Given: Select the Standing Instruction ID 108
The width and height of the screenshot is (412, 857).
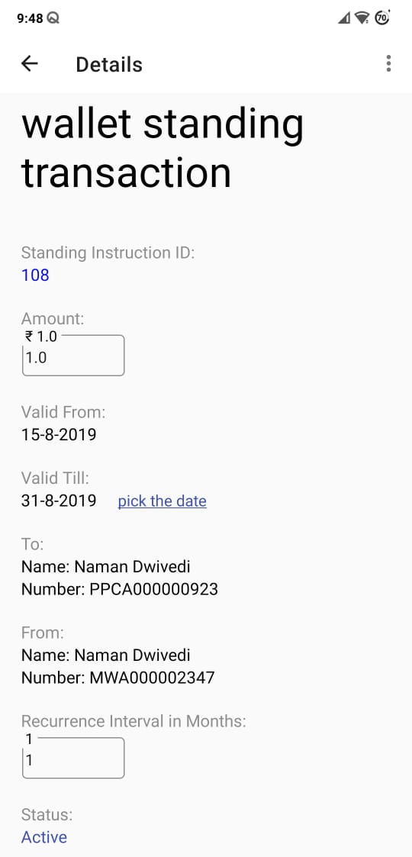Looking at the screenshot, I should pyautogui.click(x=36, y=275).
